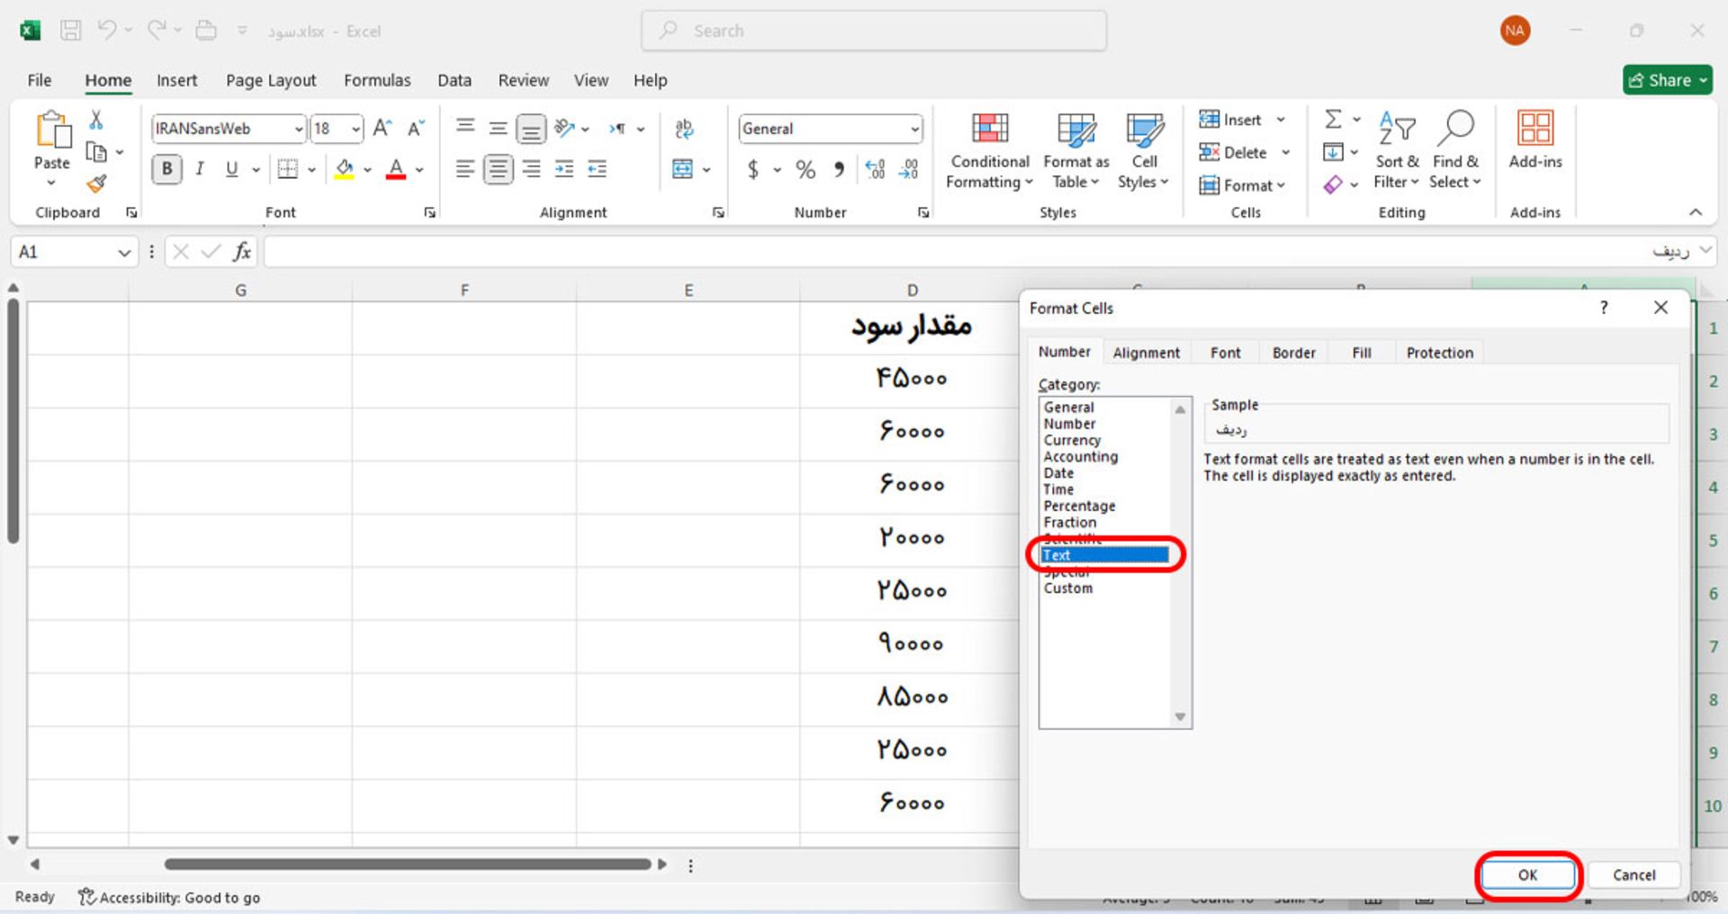The width and height of the screenshot is (1728, 914).
Task: Select the Currency category option
Action: pos(1072,440)
